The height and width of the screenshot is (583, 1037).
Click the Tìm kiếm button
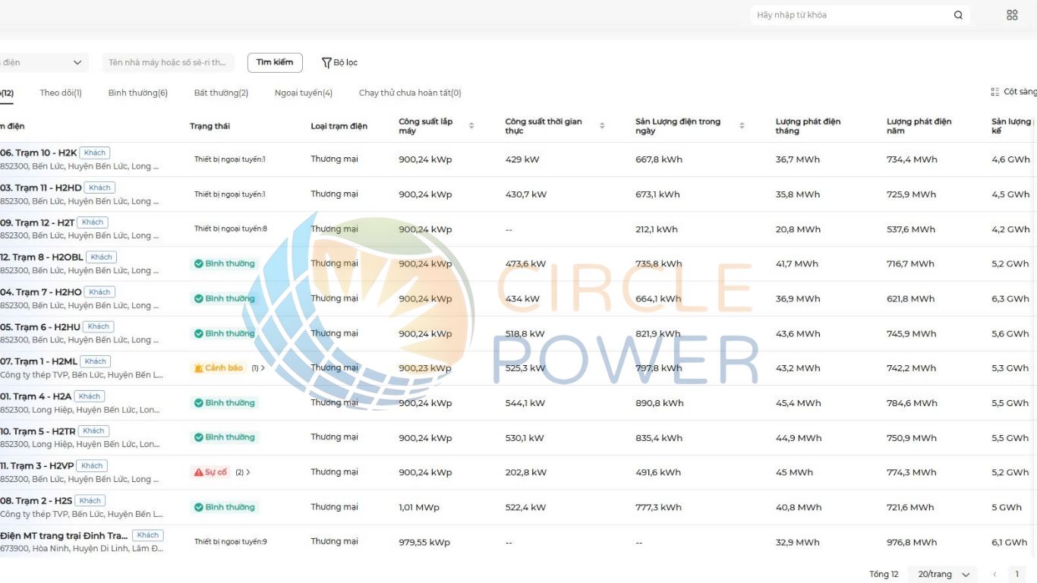tap(275, 63)
